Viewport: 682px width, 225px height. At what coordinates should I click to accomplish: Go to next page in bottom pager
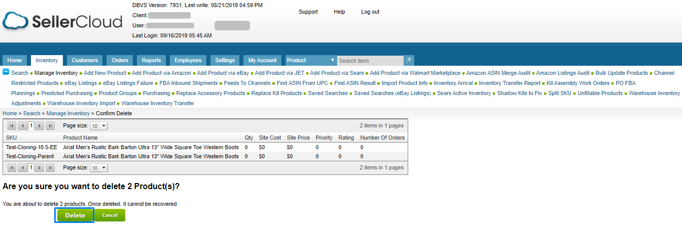(40, 167)
